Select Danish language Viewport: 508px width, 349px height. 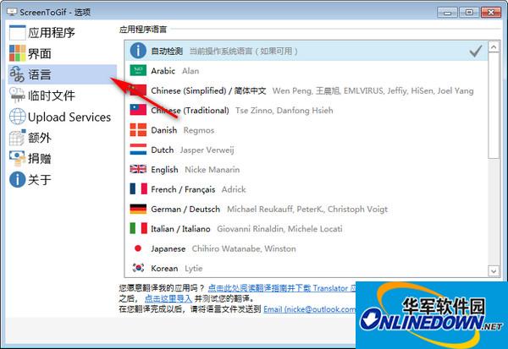306,130
